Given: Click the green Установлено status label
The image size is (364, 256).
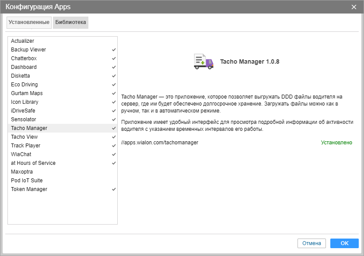Looking at the screenshot, I should point(336,143).
